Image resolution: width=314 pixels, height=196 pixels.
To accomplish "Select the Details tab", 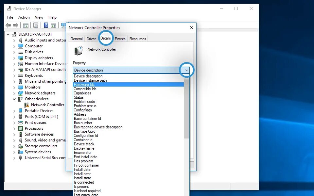I will click(x=106, y=38).
